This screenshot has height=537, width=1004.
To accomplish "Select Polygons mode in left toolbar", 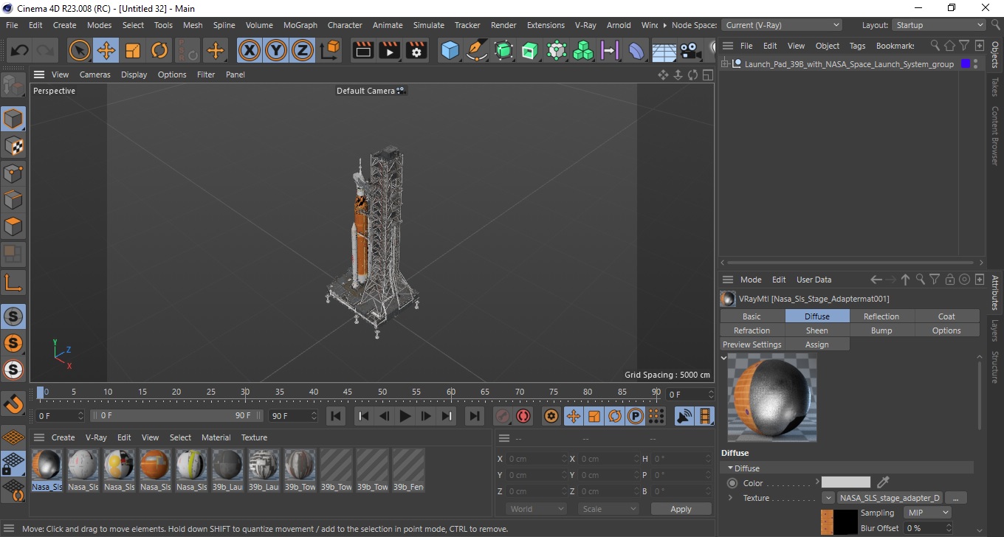I will click(13, 226).
